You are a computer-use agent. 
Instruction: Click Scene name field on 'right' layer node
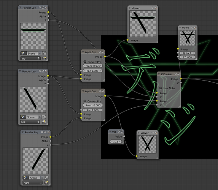[34, 177]
